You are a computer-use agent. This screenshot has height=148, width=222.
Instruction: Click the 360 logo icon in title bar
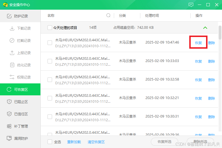[5, 5]
